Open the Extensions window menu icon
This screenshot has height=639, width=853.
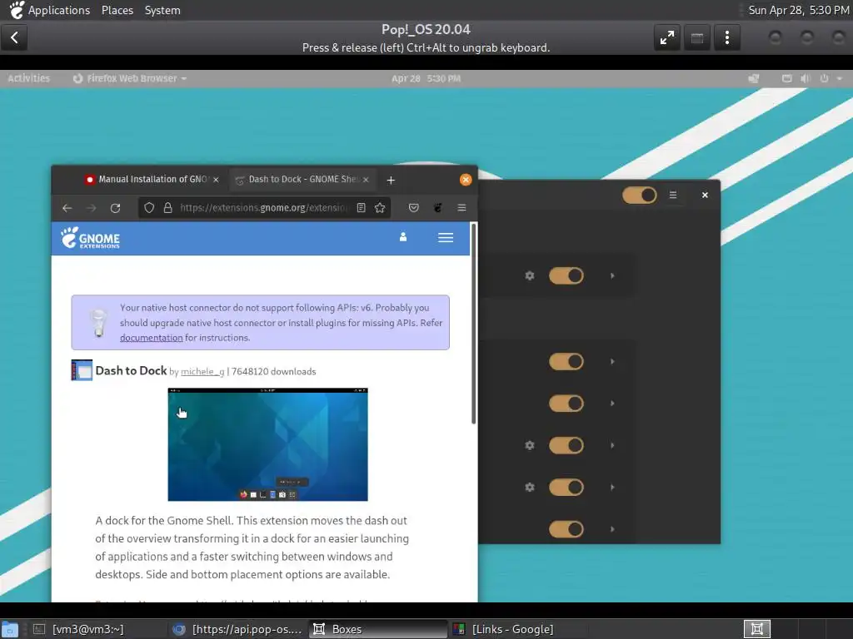click(673, 195)
